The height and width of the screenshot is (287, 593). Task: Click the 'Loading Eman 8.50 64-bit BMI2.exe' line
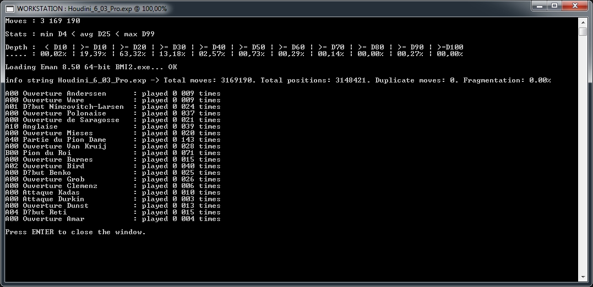pyautogui.click(x=91, y=67)
